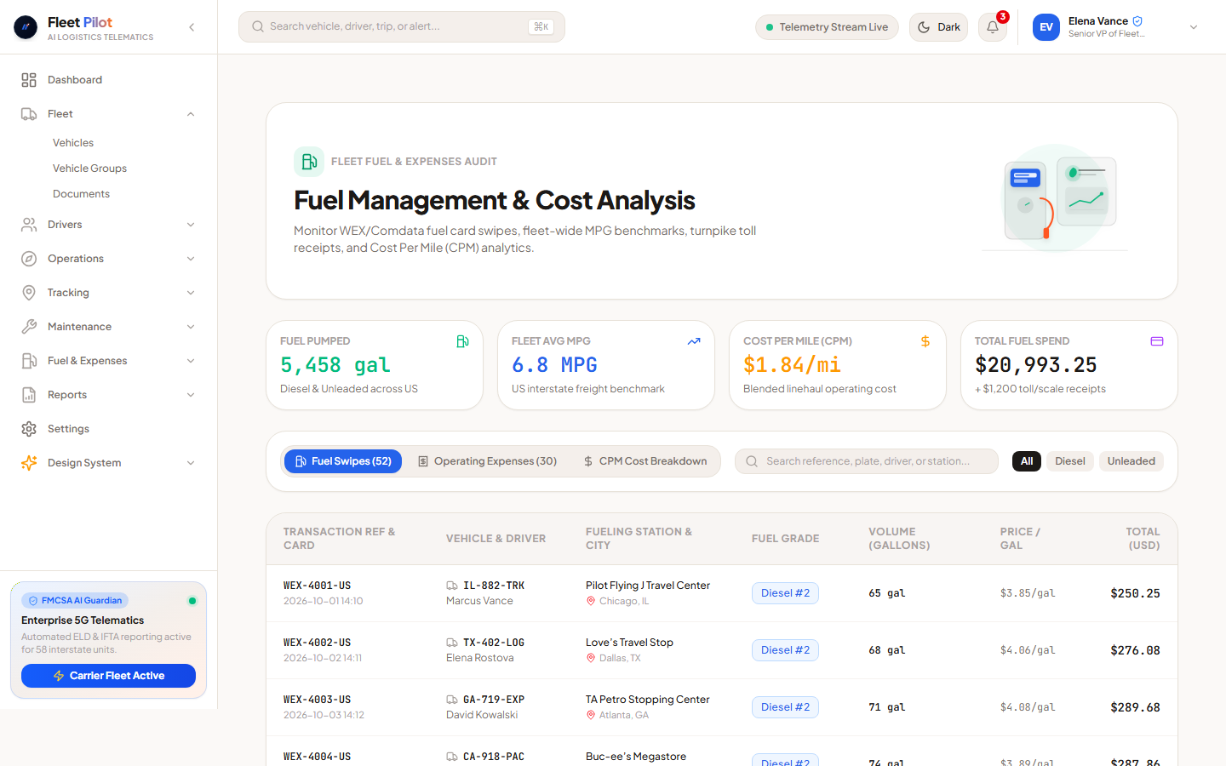Image resolution: width=1226 pixels, height=766 pixels.
Task: Click the Fleet truck icon in sidebar
Action: pos(29,114)
